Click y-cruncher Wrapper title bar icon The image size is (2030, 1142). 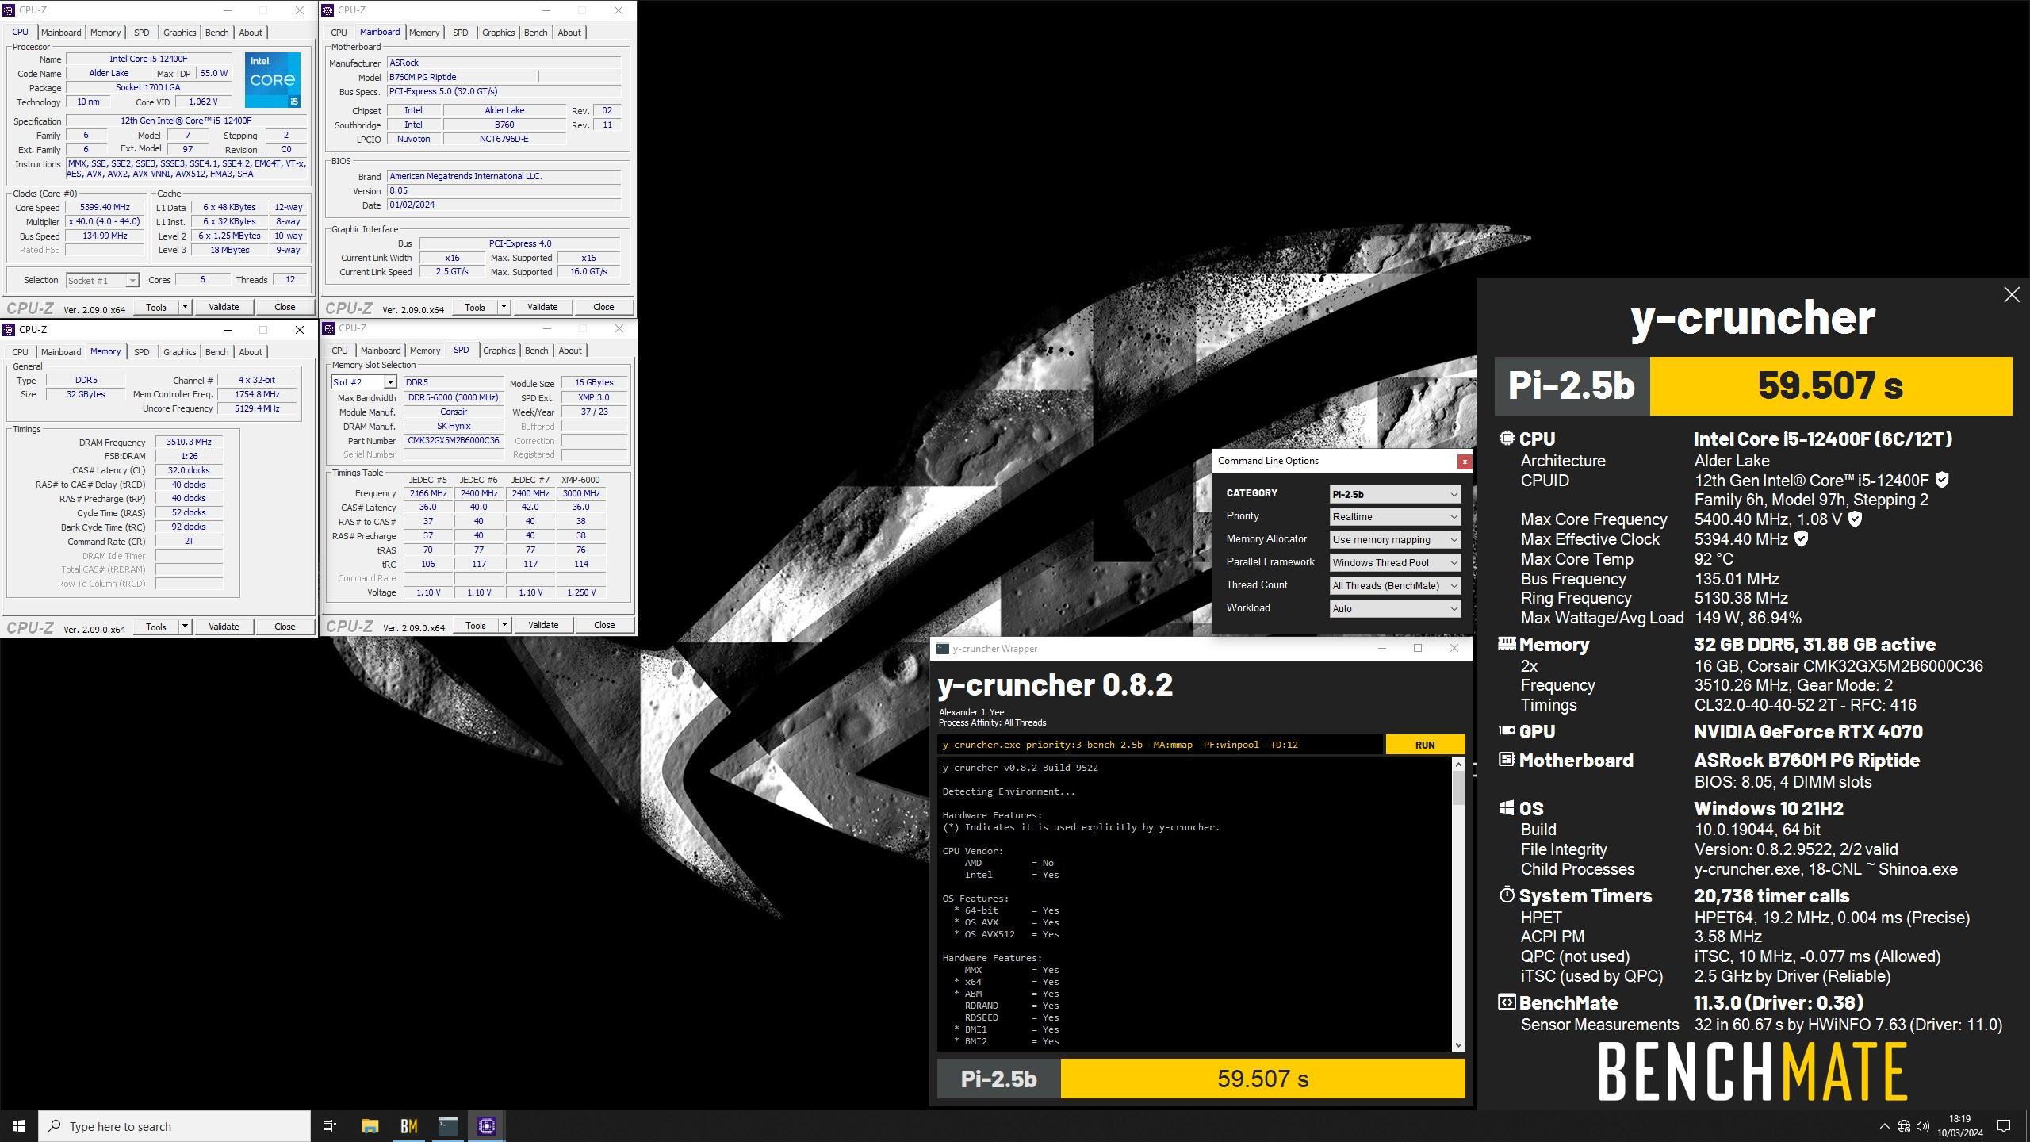[x=942, y=649]
